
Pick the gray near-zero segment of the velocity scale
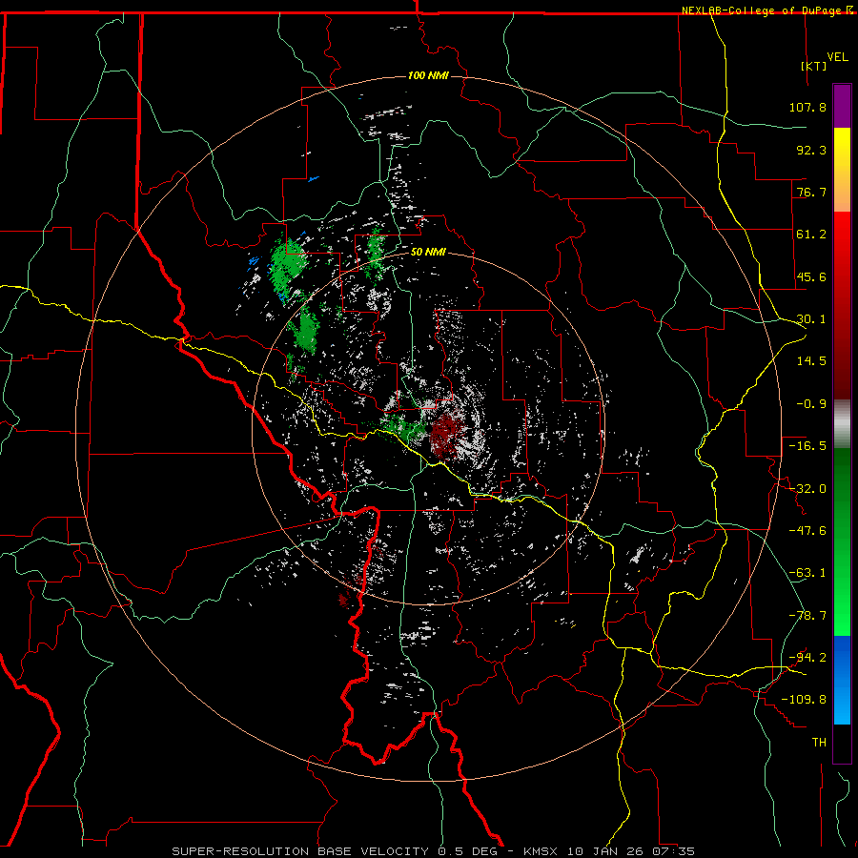pyautogui.click(x=842, y=424)
